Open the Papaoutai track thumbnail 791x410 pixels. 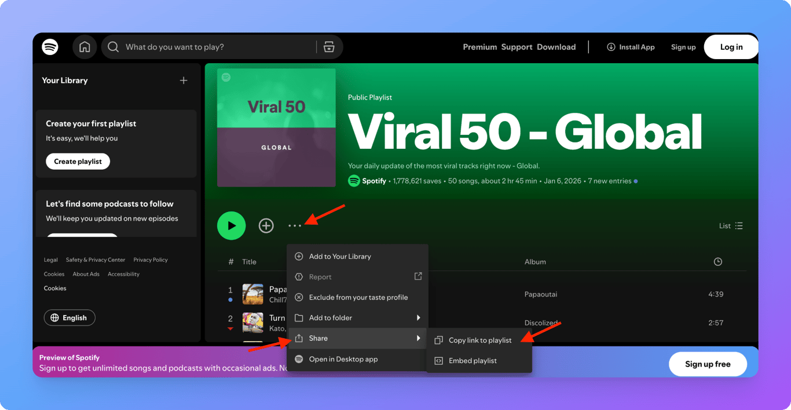252,294
